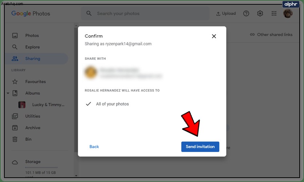Screen dimensions: 304x182
Task: Click the sidebar scrollbar up arrow
Action: point(76,25)
